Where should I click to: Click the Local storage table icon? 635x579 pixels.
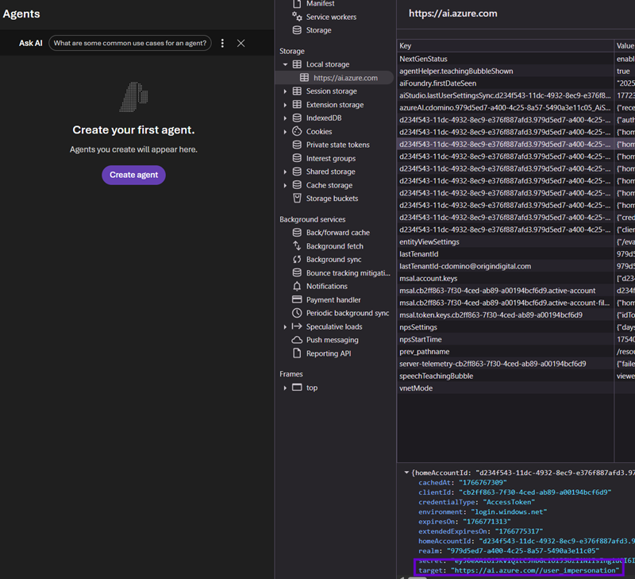point(297,64)
